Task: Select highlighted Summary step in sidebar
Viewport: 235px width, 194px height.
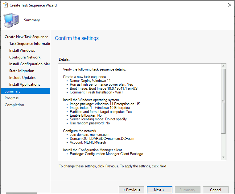Action: click(x=25, y=91)
